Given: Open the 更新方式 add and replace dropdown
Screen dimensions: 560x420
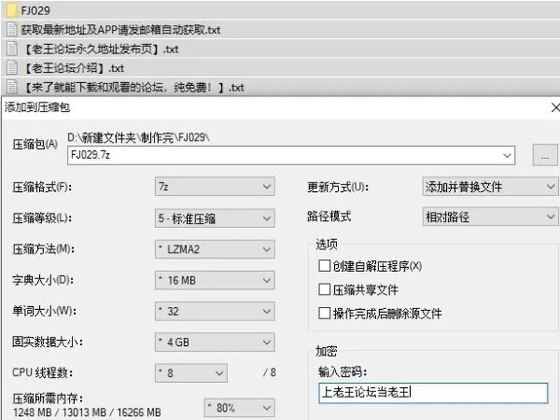Looking at the screenshot, I should (x=490, y=187).
